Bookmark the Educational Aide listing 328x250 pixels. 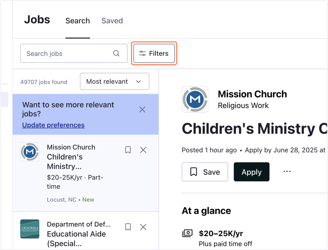(x=128, y=227)
